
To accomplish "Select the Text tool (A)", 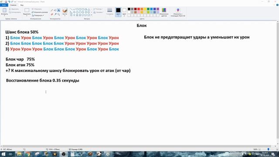I will (x=58, y=10).
